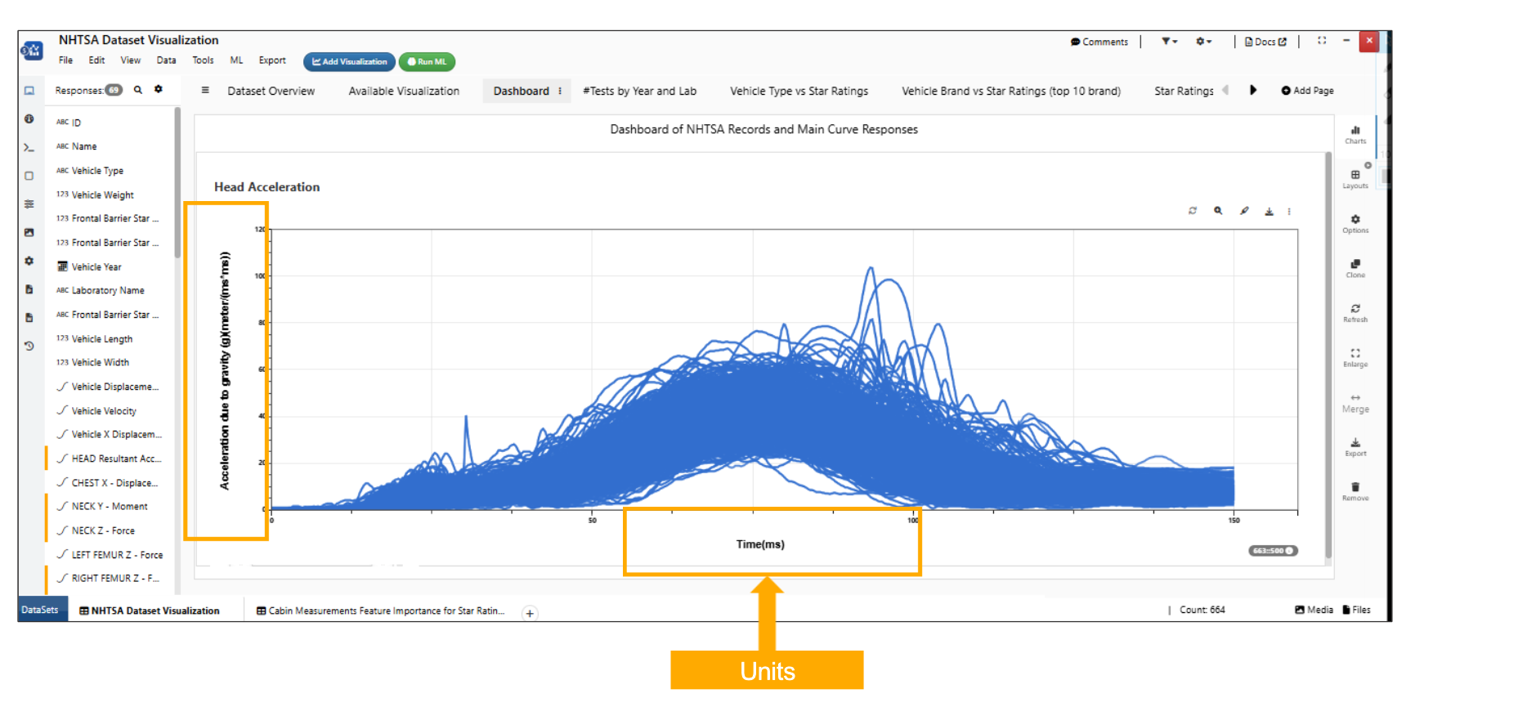Switch to Vehicle Type vs Star Ratings tab
Image resolution: width=1518 pixels, height=707 pixels.
799,91
